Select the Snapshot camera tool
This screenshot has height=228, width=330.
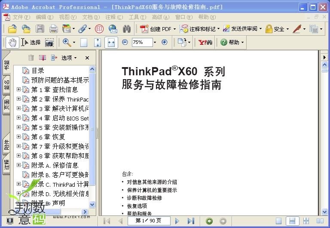tap(49, 43)
